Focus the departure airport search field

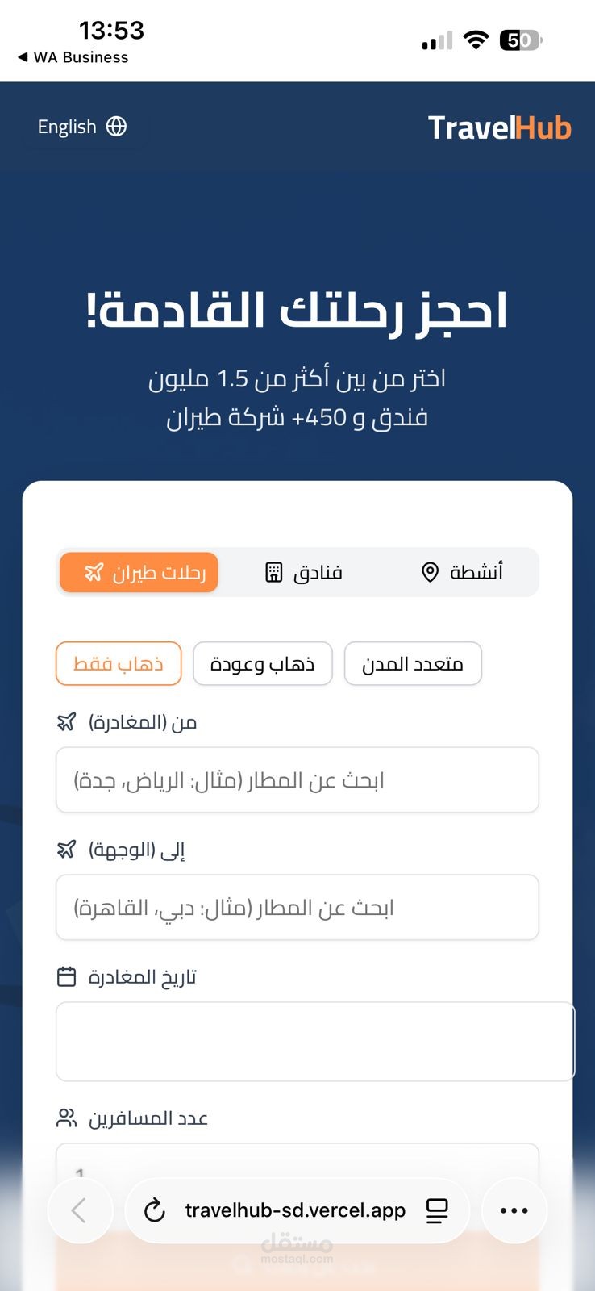coord(297,780)
